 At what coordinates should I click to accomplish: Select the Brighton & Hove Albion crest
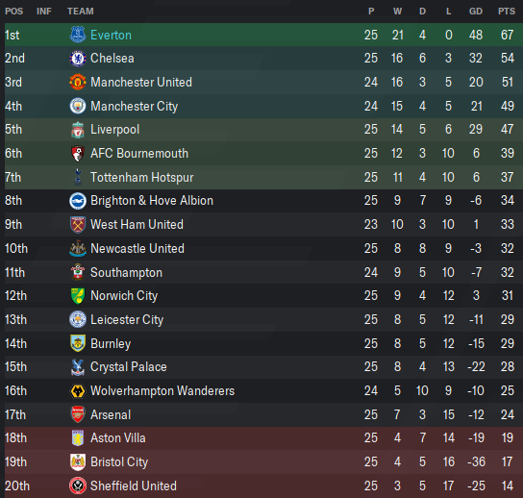point(77,201)
